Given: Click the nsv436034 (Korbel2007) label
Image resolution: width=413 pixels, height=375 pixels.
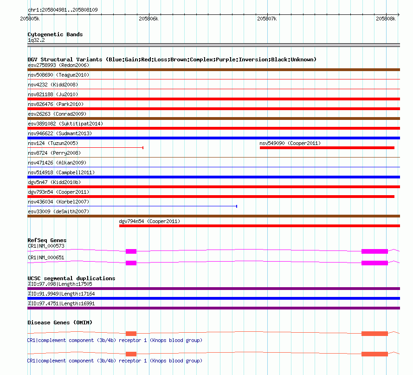Looking at the screenshot, I should click(58, 202).
